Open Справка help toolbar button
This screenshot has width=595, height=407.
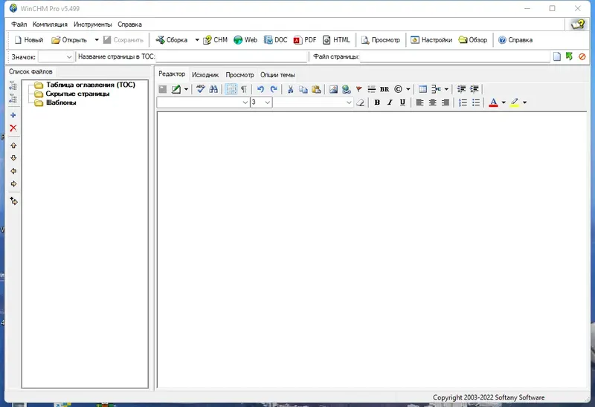pos(515,40)
